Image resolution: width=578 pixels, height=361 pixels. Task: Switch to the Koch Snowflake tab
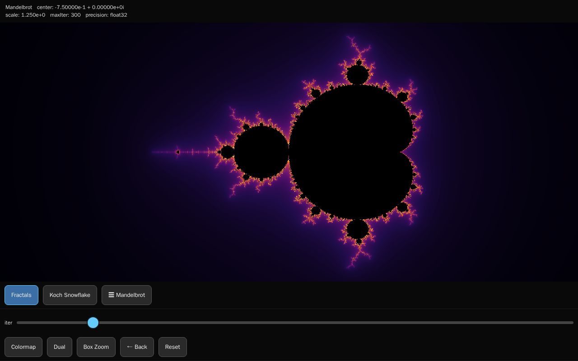[70, 295]
